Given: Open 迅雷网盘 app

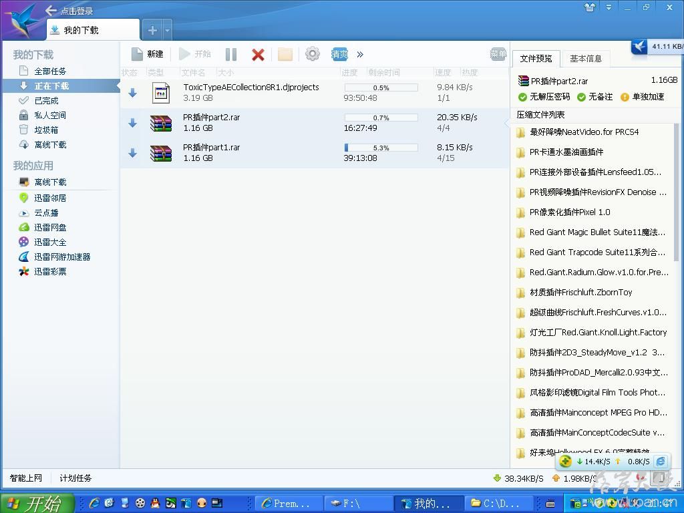Looking at the screenshot, I should point(50,227).
